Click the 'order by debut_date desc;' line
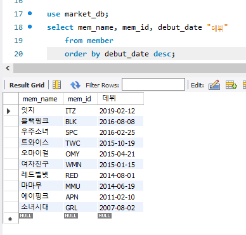 (120, 54)
